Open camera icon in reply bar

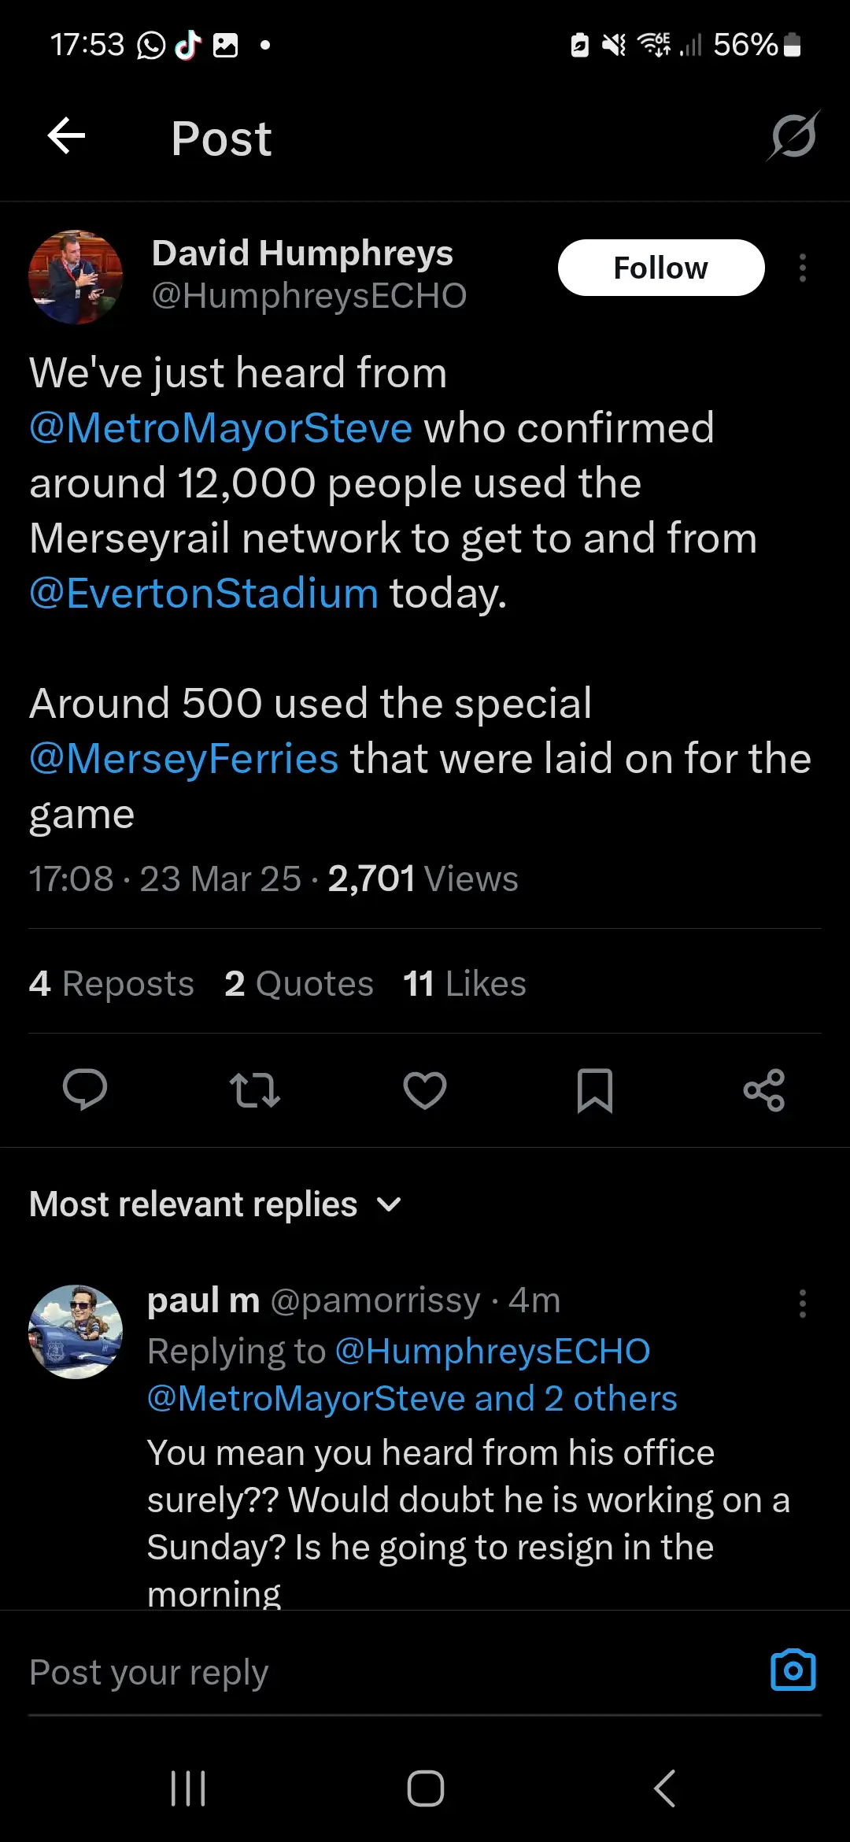coord(793,1670)
